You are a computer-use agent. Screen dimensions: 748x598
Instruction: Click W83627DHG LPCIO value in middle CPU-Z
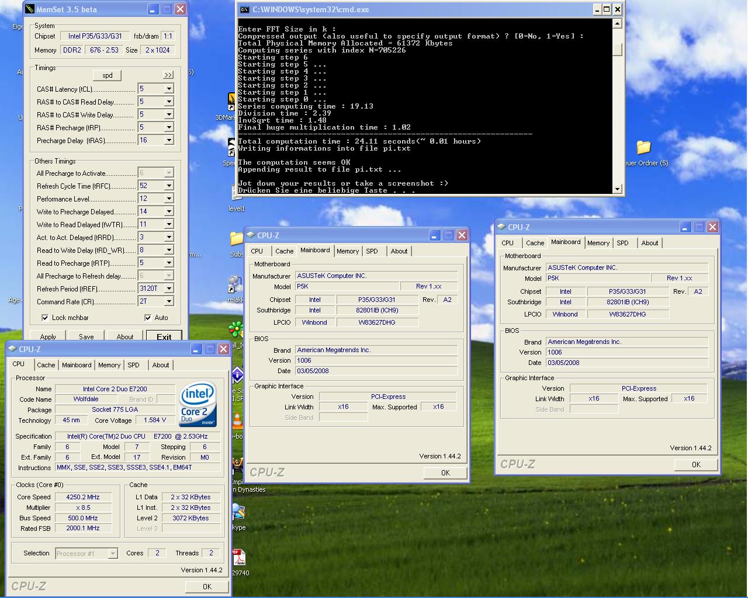377,322
